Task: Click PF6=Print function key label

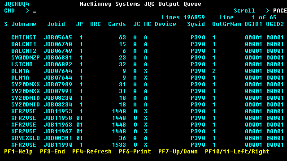Action: [x=135, y=152]
